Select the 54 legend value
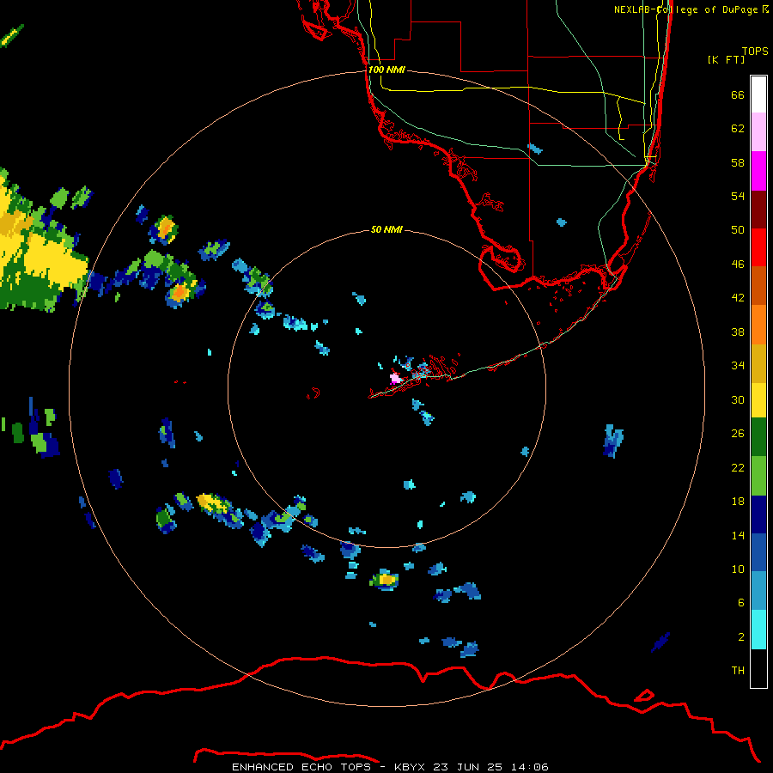The image size is (773, 773). (738, 196)
